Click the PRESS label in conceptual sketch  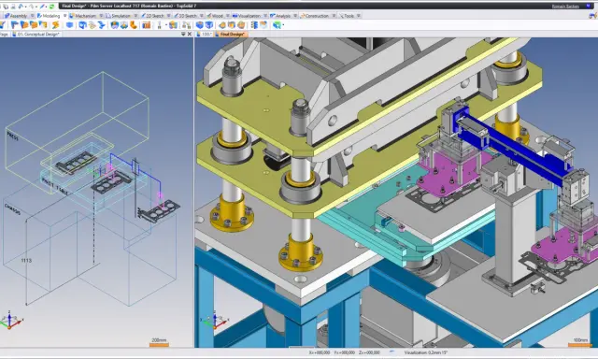point(12,136)
